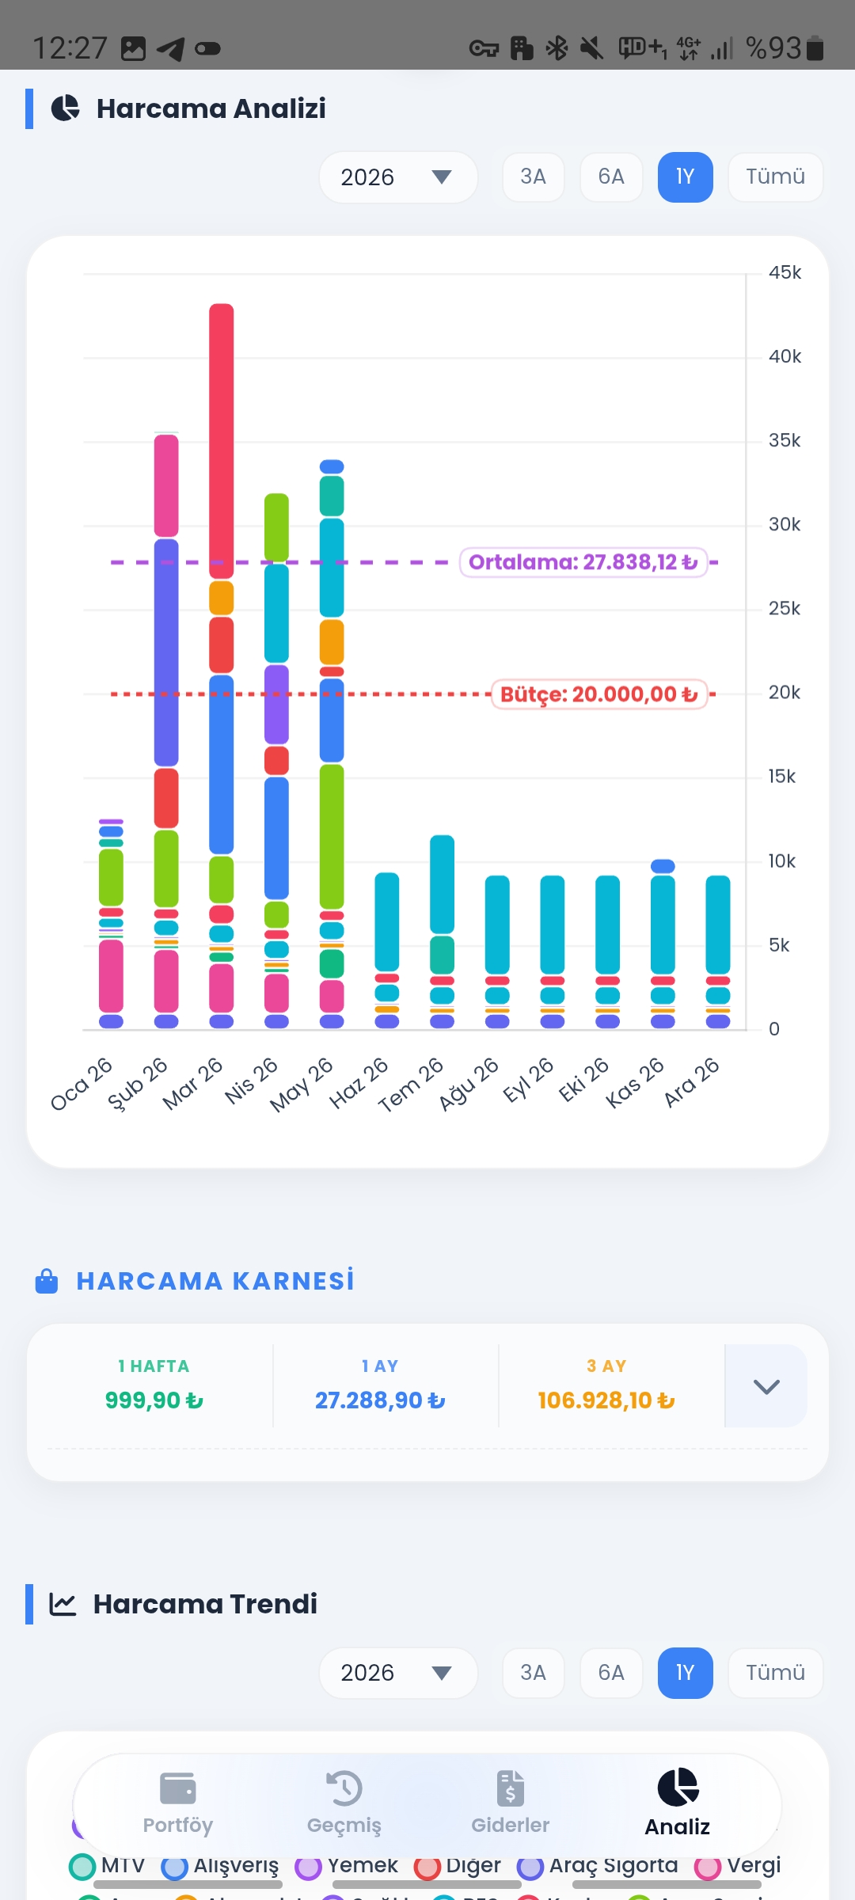Select 3A range in Harcama Analizi
Screen dimensions: 855x1900
coord(534,177)
